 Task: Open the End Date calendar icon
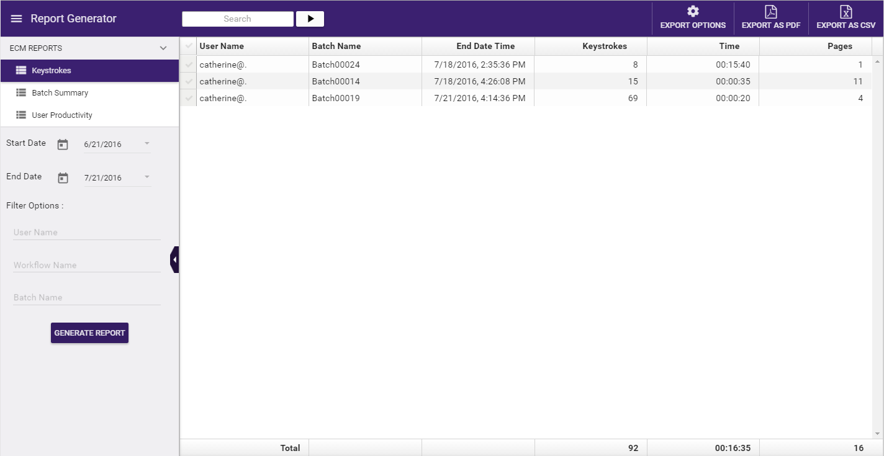63,178
